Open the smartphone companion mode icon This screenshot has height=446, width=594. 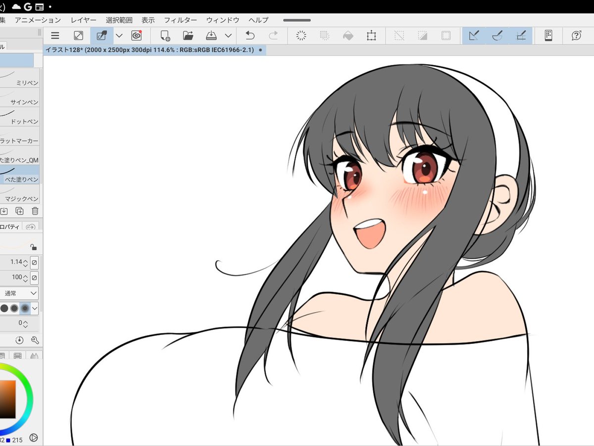click(x=548, y=36)
